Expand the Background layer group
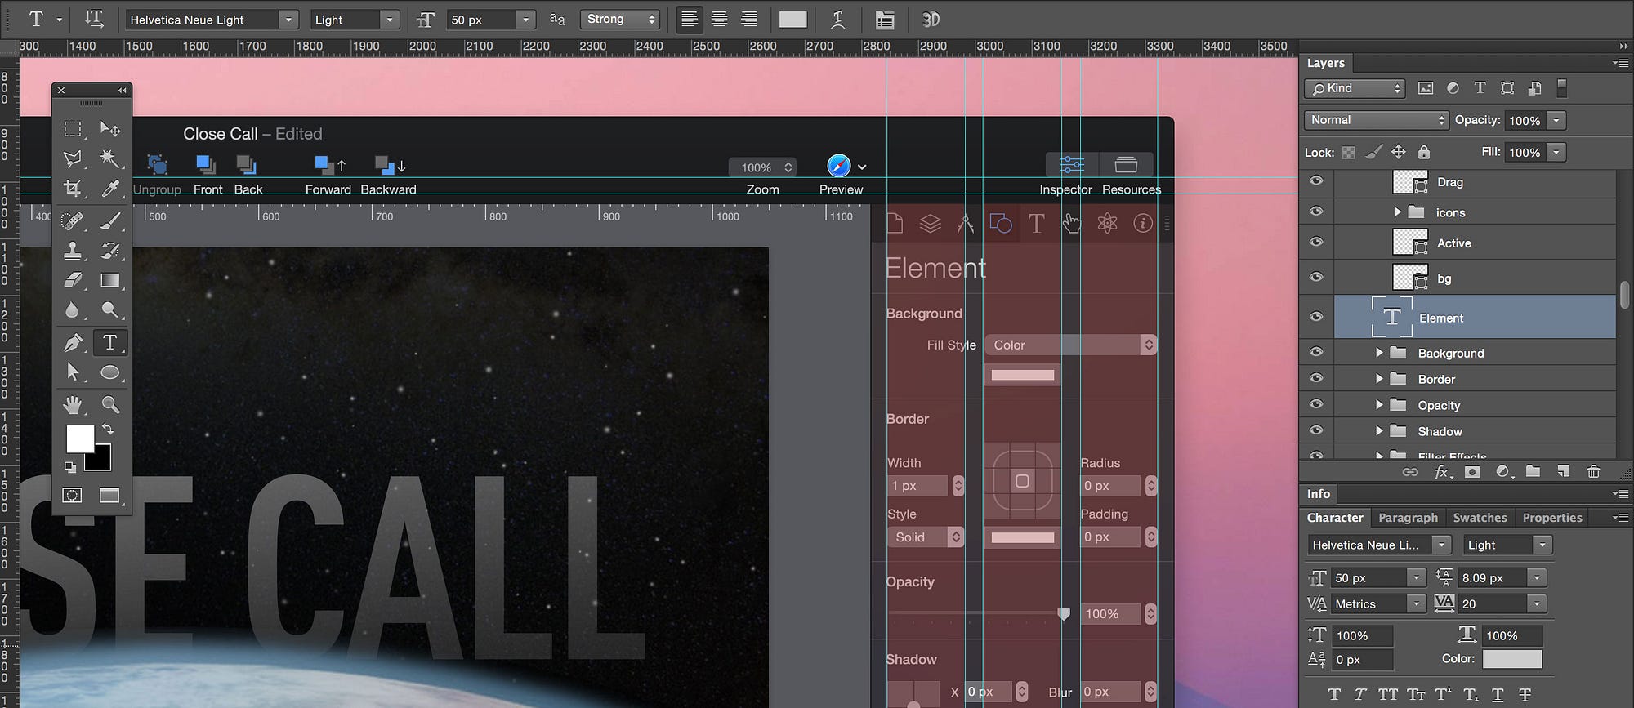 click(x=1379, y=353)
